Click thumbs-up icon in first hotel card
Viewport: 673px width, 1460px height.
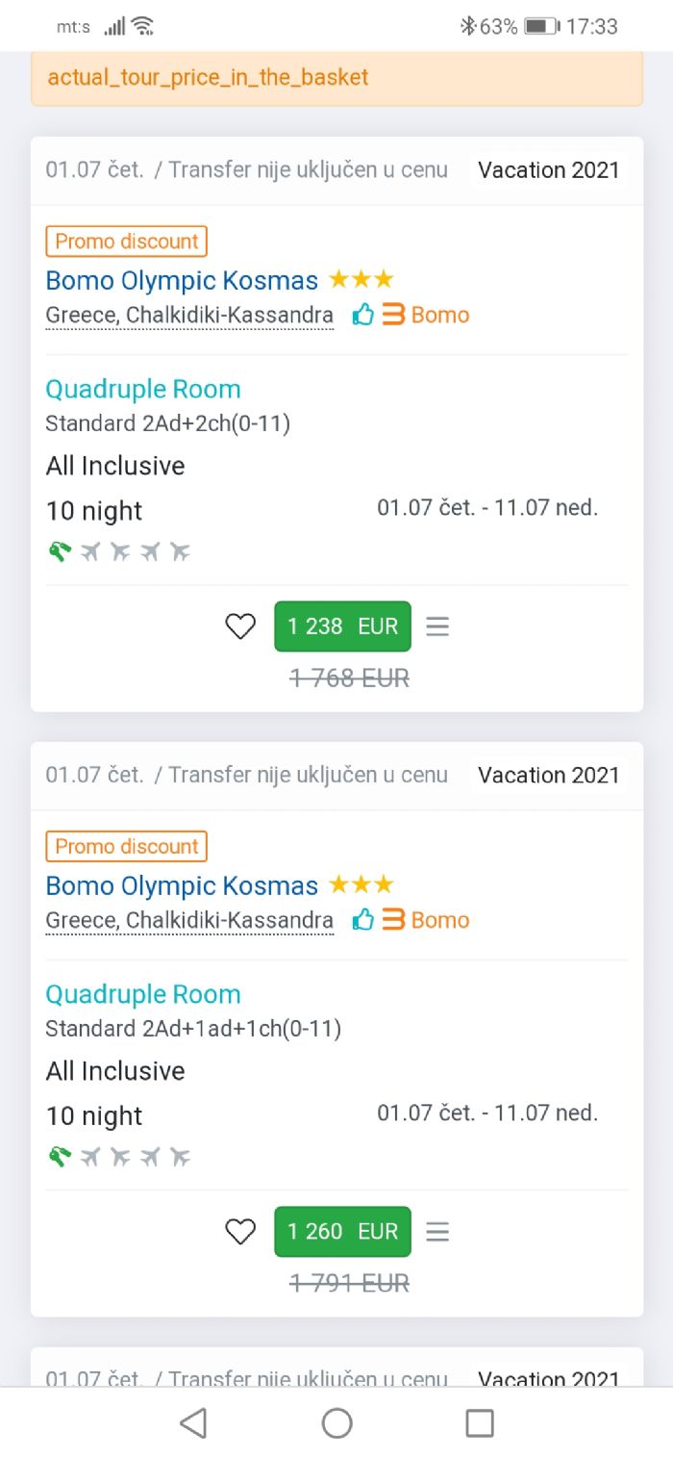click(x=362, y=315)
